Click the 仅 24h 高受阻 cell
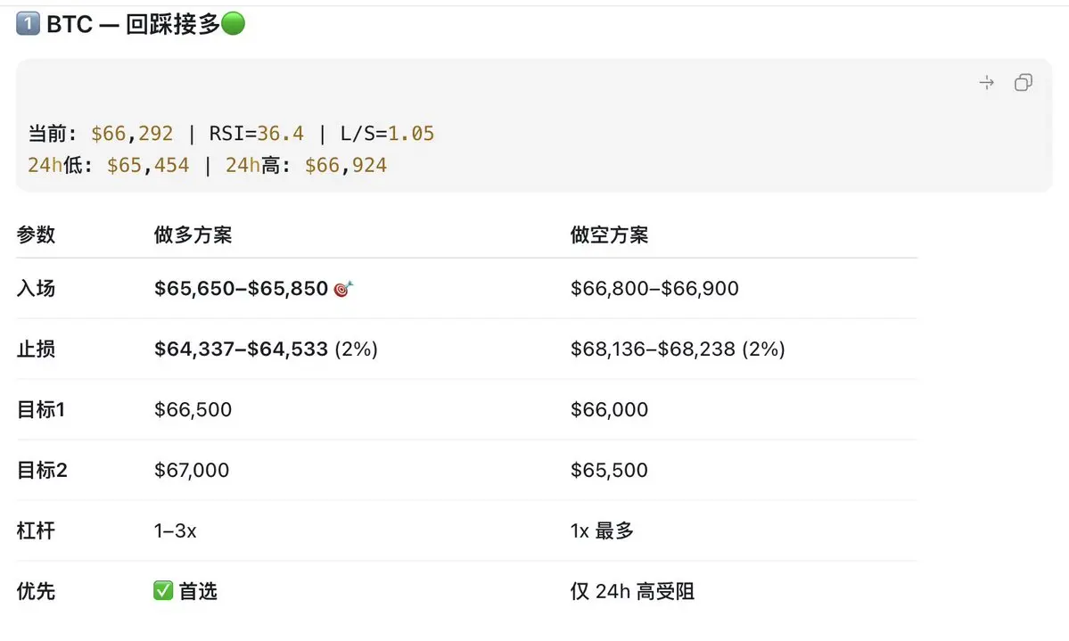Image resolution: width=1069 pixels, height=641 pixels. click(x=633, y=591)
